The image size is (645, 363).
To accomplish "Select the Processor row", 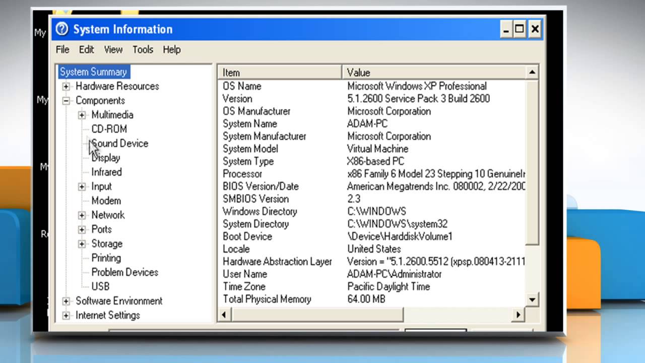I will click(372, 174).
